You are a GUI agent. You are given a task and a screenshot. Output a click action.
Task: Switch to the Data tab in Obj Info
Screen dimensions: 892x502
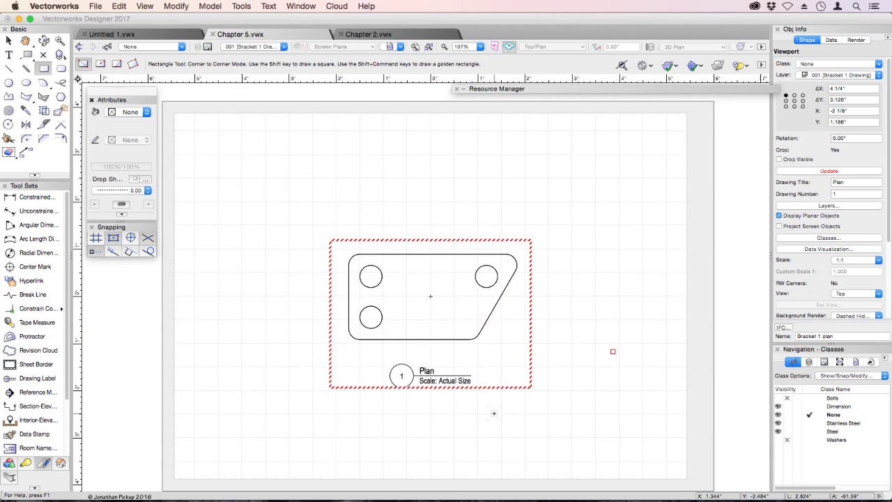coord(831,40)
